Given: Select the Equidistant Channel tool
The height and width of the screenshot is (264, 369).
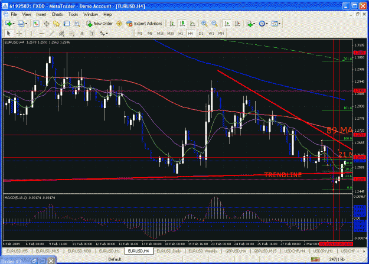Looking at the screenshot, I should tap(61, 34).
